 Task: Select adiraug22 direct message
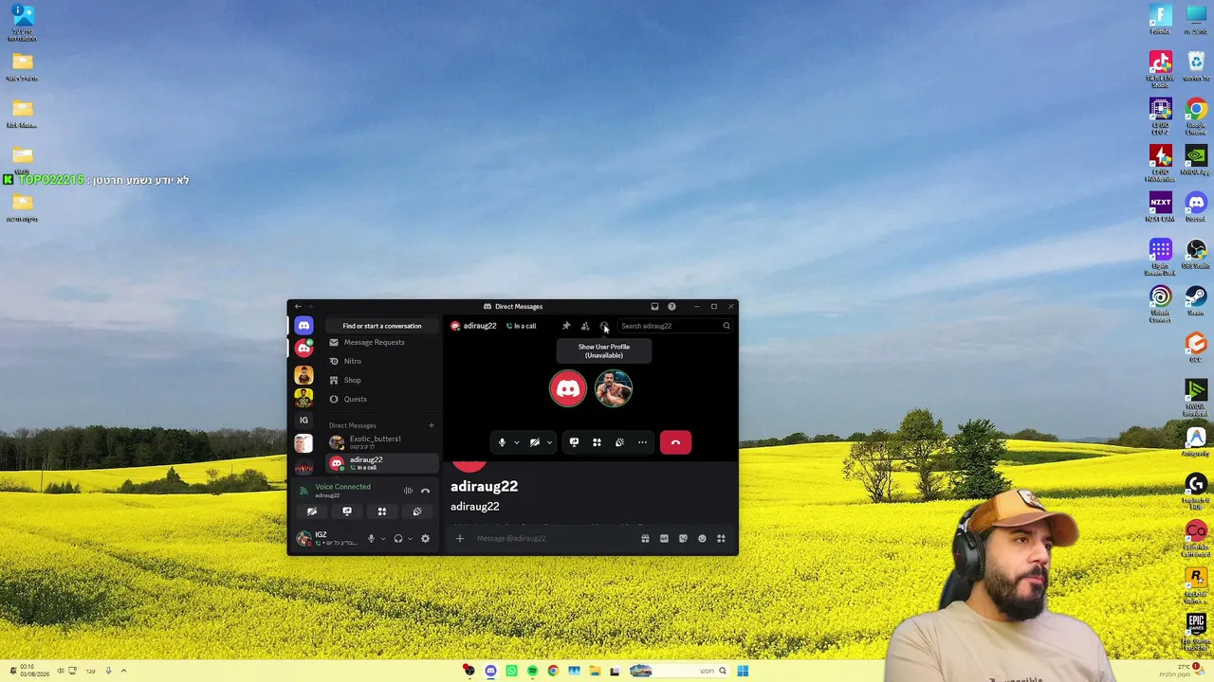[382, 463]
